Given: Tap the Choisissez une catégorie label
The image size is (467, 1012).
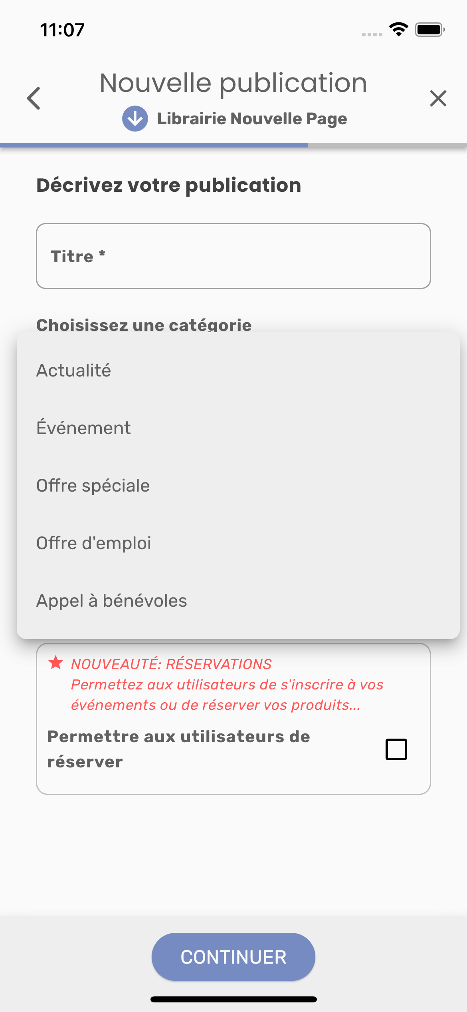Looking at the screenshot, I should pos(144,325).
